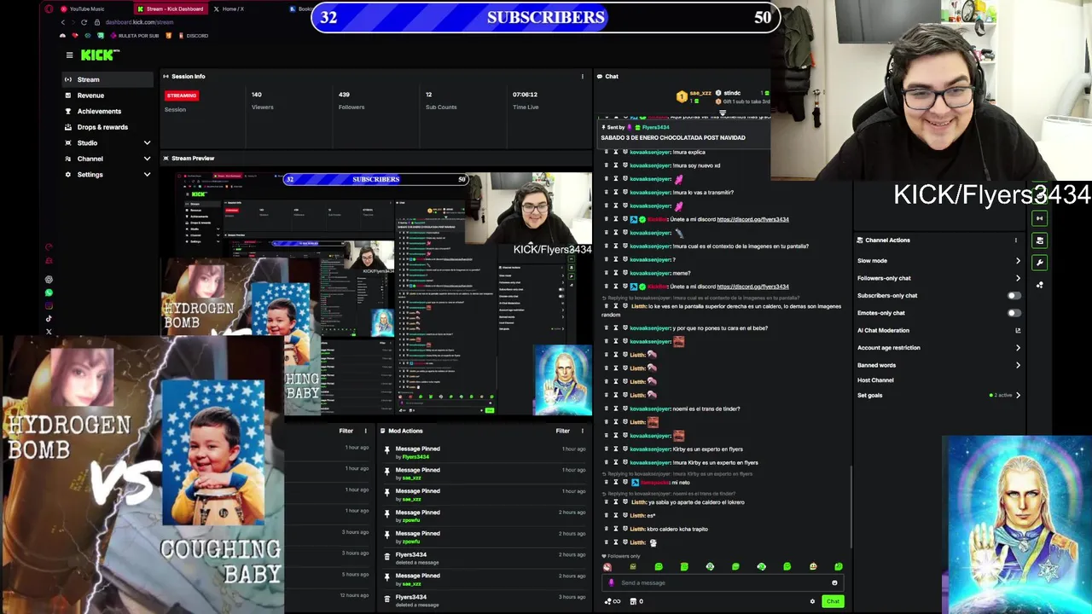Click the 439 Followers count
Screen dimensions: 1092x614
344,95
